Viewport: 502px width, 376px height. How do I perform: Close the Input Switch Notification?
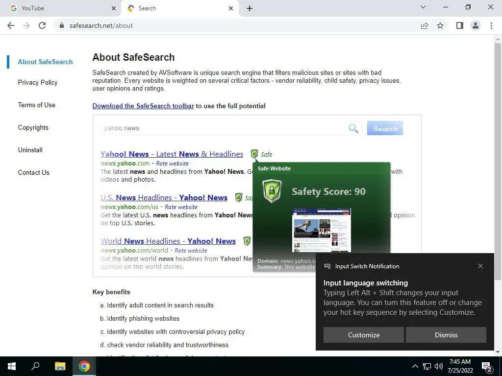click(x=480, y=266)
